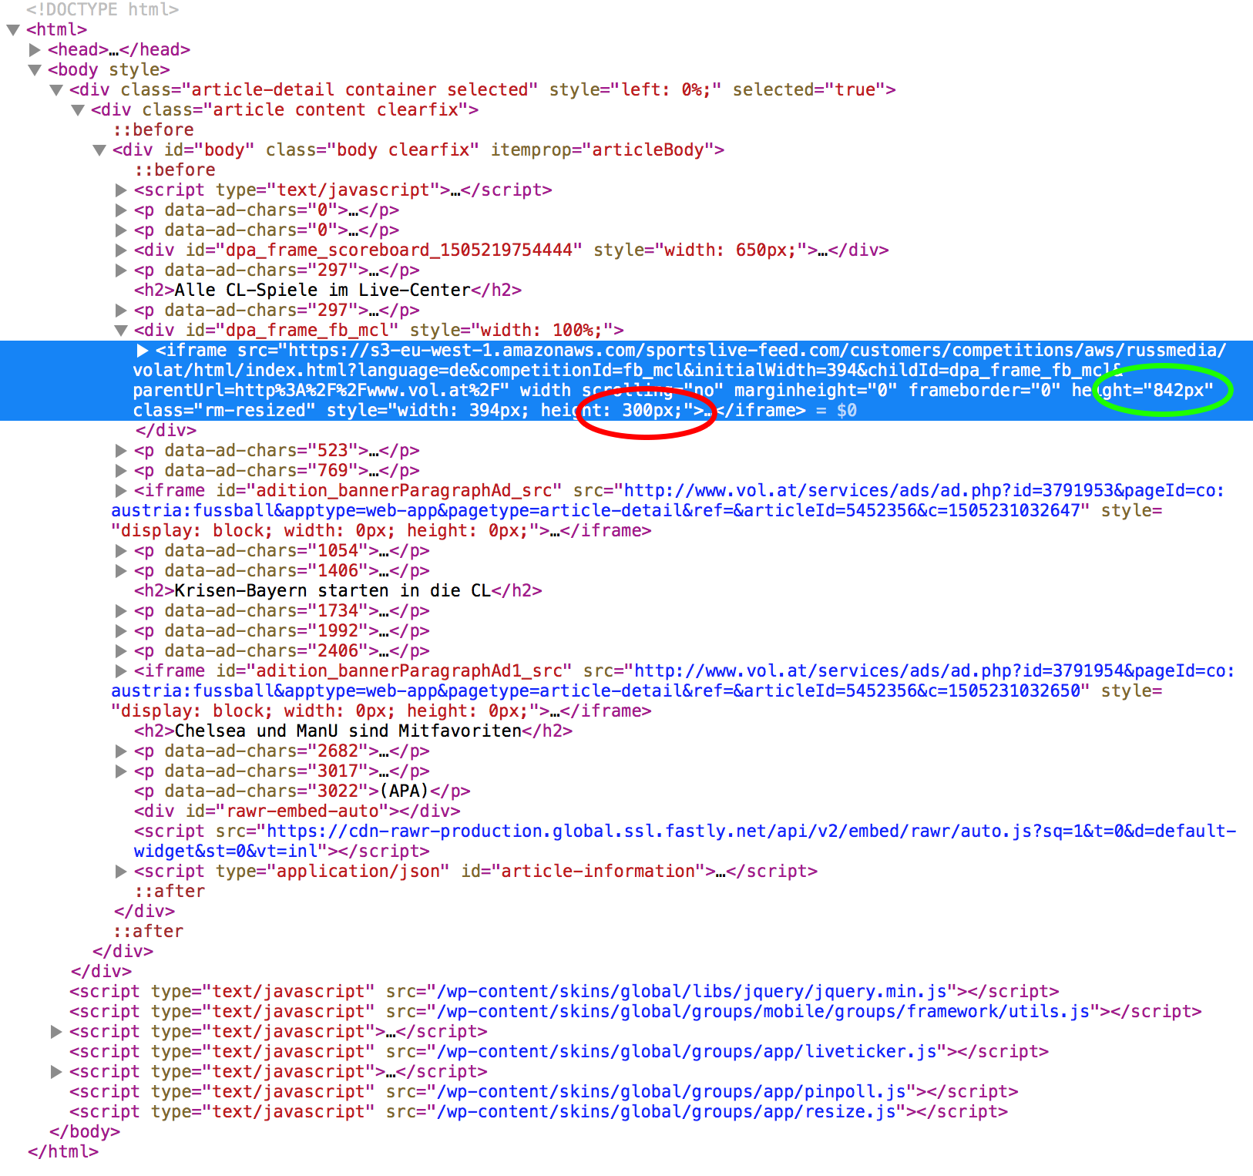Collapse the body style element
The height and width of the screenshot is (1176, 1253).
point(35,70)
